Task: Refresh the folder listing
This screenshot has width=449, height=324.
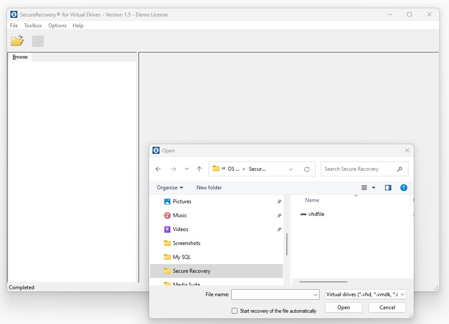Action: point(307,169)
